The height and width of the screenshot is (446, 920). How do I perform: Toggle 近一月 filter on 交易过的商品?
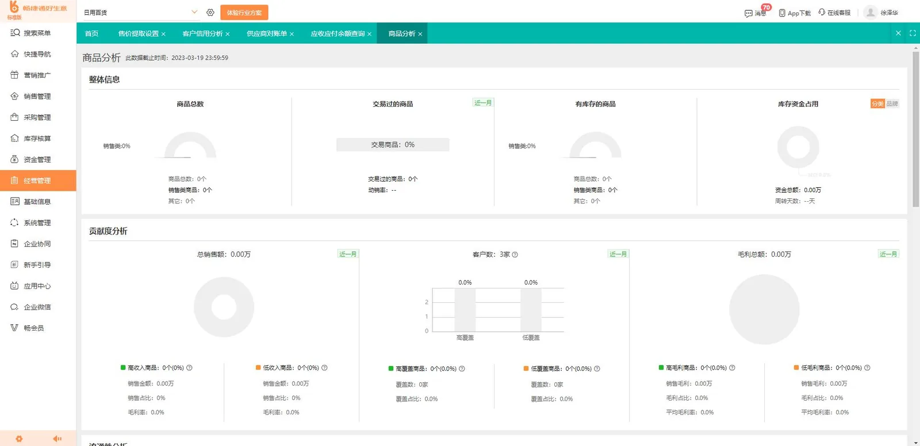tap(483, 103)
